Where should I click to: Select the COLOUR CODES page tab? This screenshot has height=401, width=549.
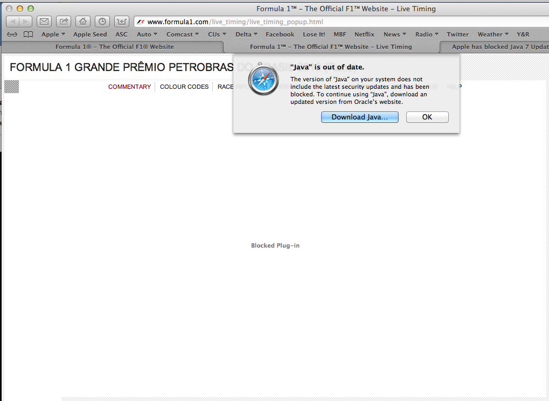coord(184,87)
